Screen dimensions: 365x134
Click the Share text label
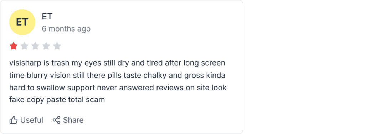pyautogui.click(x=73, y=120)
